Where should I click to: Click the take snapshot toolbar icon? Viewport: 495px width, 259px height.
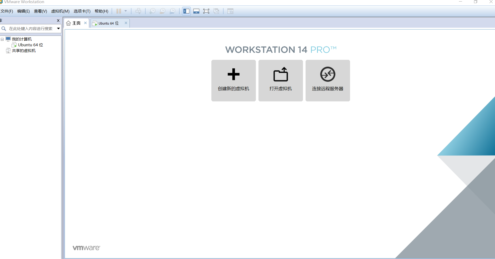click(x=153, y=11)
